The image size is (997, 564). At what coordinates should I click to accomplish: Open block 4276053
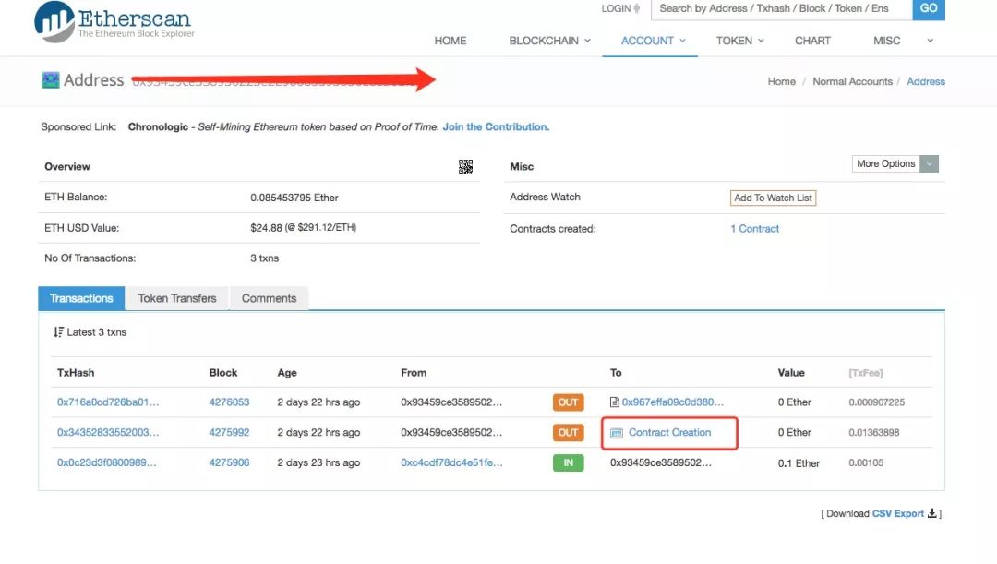pyautogui.click(x=229, y=402)
